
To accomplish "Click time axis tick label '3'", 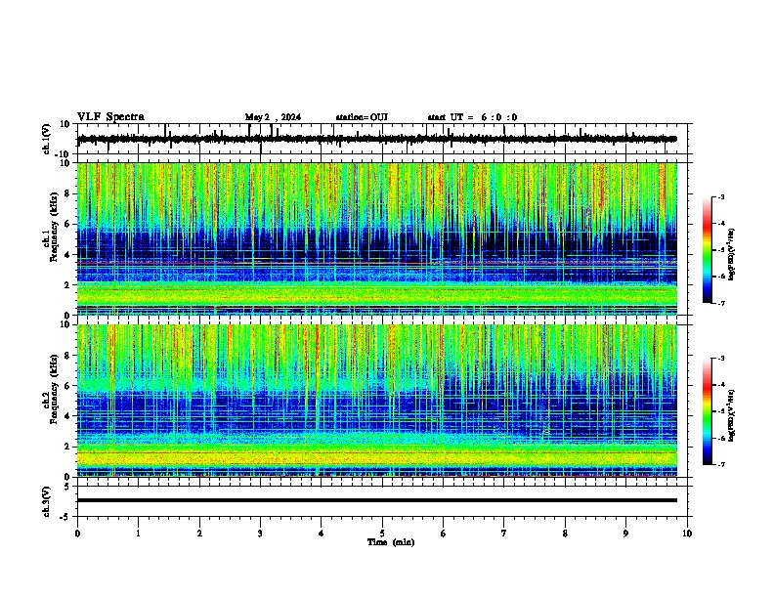I will [260, 534].
